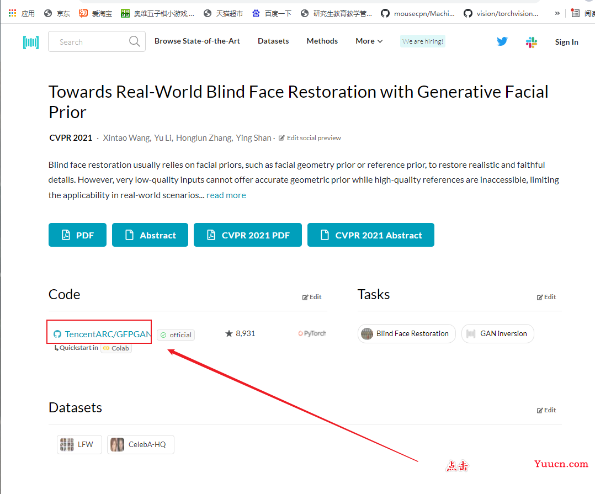
Task: Open the Slack icon
Action: pyautogui.click(x=531, y=42)
